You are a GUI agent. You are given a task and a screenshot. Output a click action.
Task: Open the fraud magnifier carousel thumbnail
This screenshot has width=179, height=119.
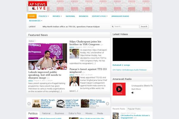click(x=61, y=104)
